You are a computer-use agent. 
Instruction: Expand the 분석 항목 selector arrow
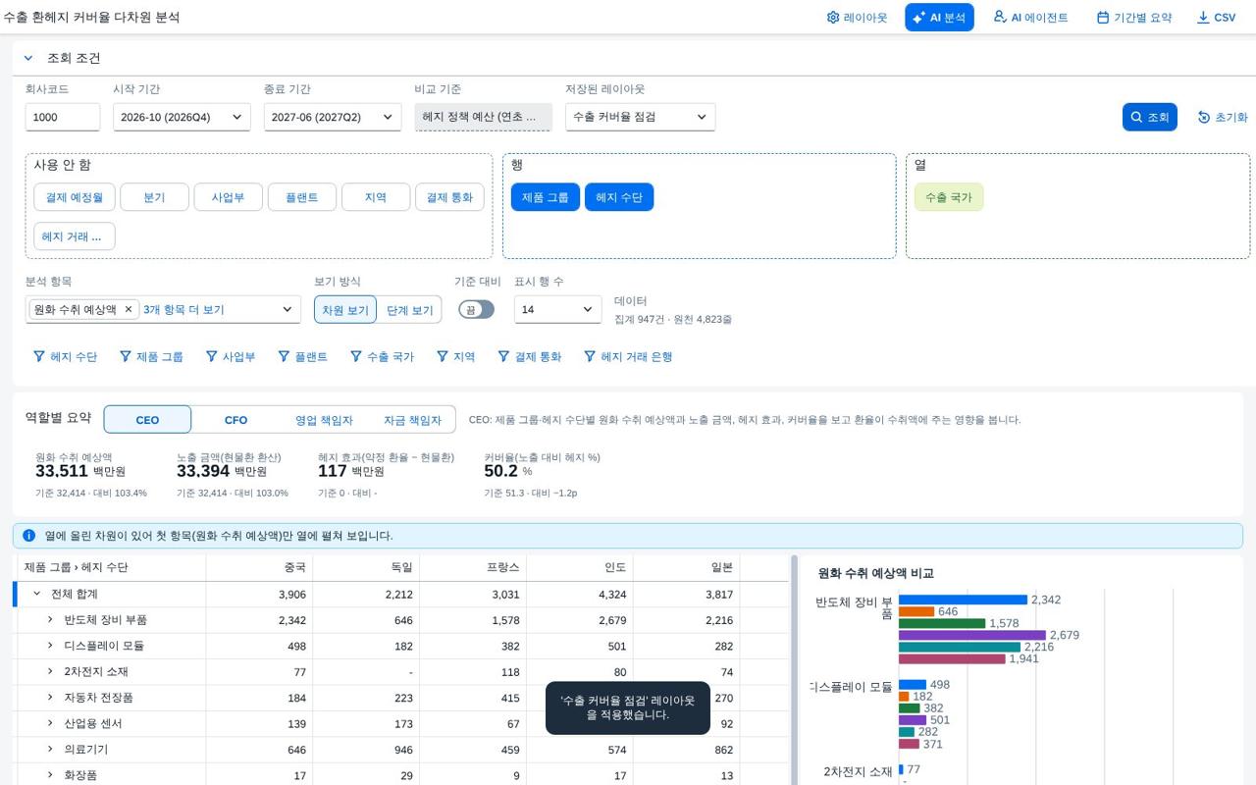click(288, 309)
